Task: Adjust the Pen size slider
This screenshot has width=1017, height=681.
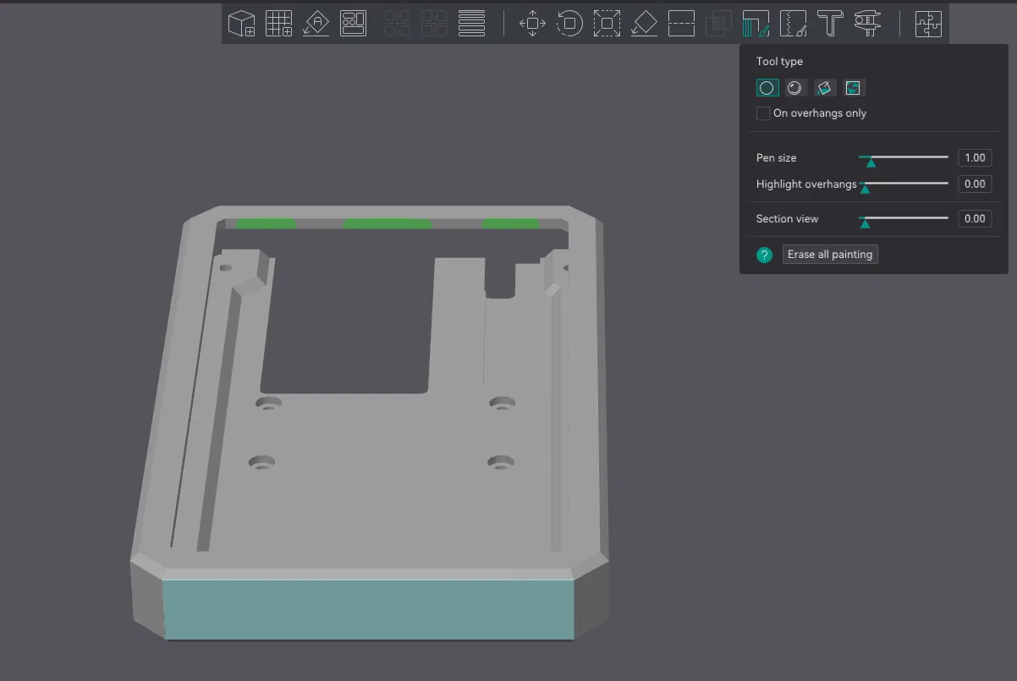Action: 904,159
